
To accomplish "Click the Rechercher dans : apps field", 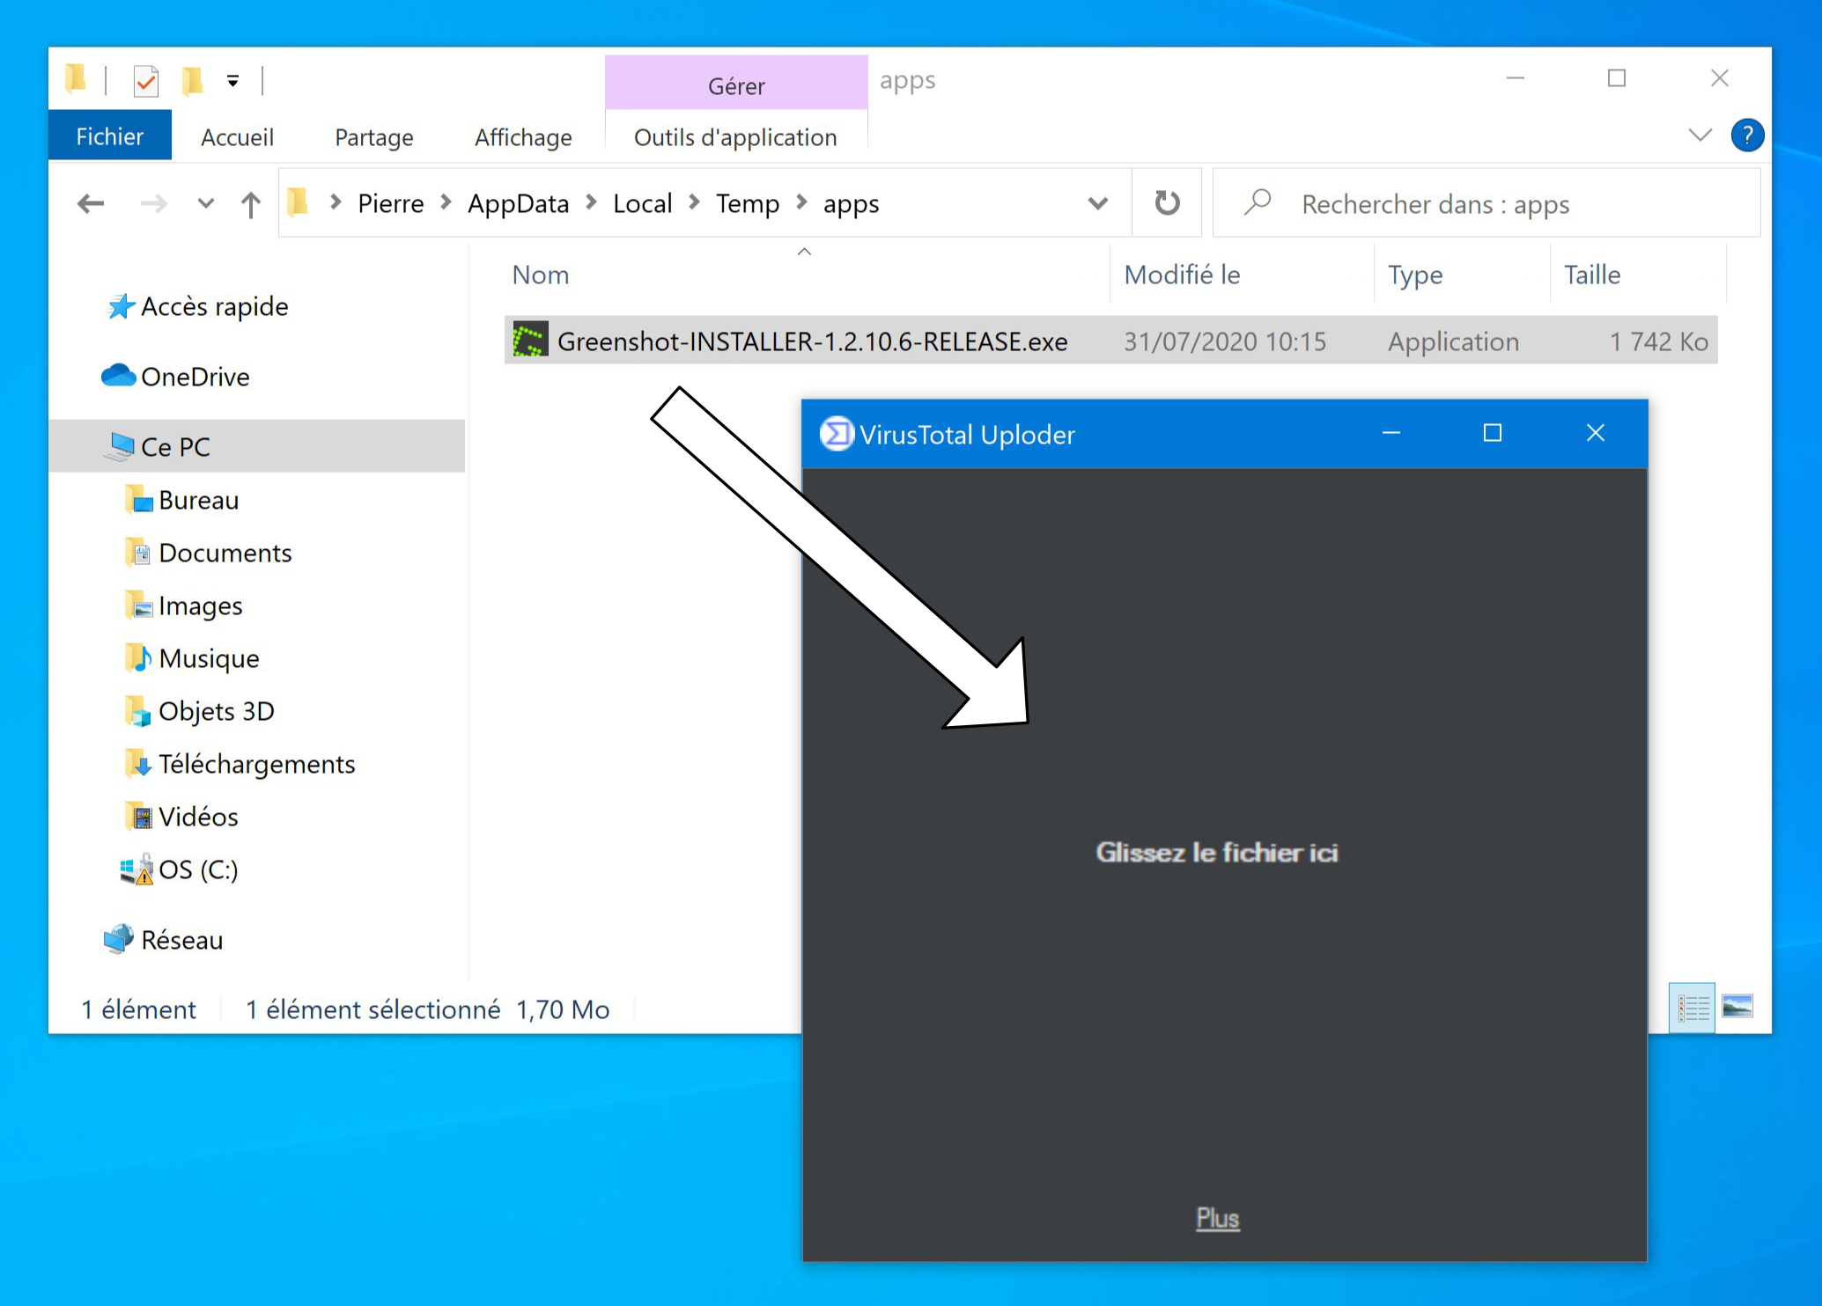I will click(1486, 203).
